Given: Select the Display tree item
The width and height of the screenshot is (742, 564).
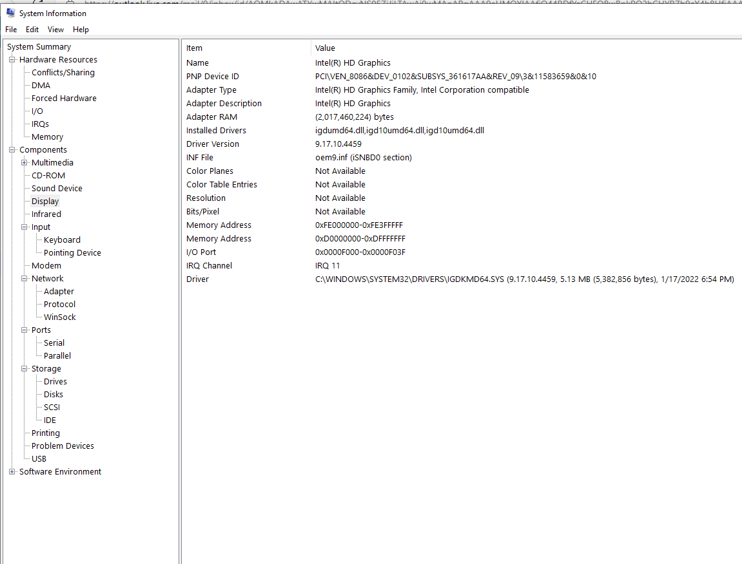Looking at the screenshot, I should pyautogui.click(x=45, y=202).
